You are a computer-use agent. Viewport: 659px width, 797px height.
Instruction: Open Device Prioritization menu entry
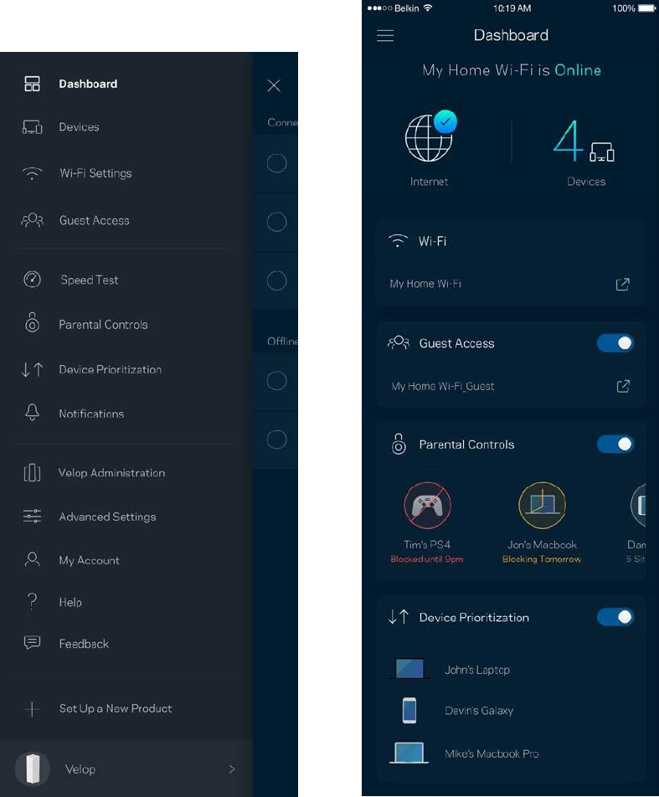point(111,369)
